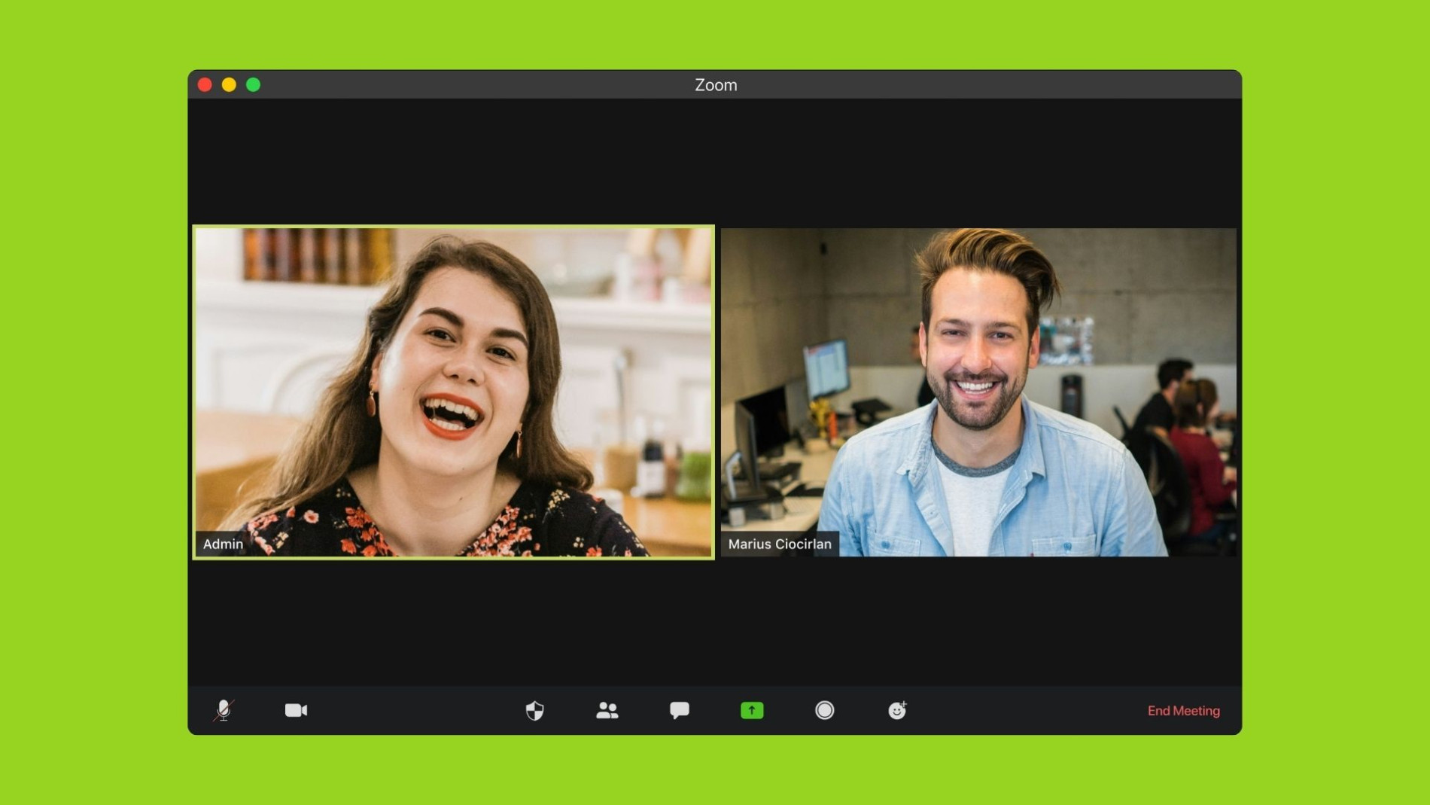
Task: Click the Zoom window title text
Action: [716, 85]
